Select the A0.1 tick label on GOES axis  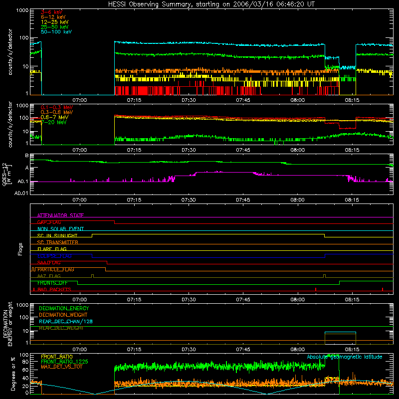pos(23,182)
